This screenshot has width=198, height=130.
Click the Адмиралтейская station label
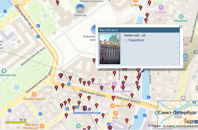coord(87,113)
